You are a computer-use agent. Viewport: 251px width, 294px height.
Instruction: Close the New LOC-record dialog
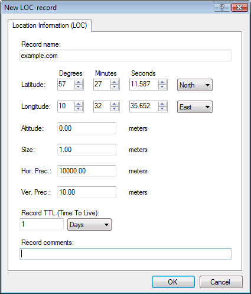pyautogui.click(x=240, y=8)
